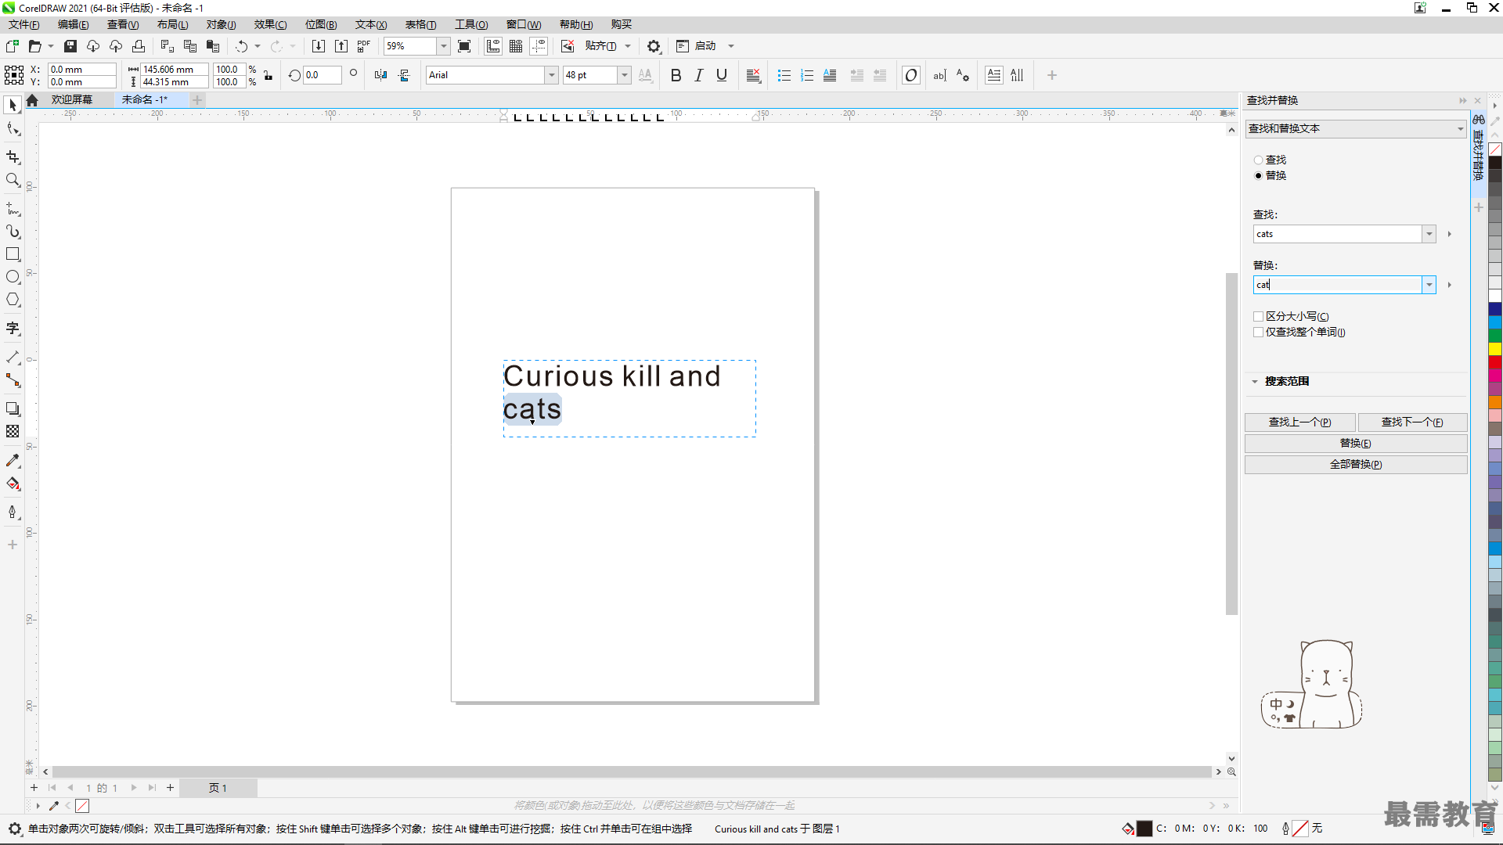Enable 区分大小写 checkbox

pos(1258,316)
